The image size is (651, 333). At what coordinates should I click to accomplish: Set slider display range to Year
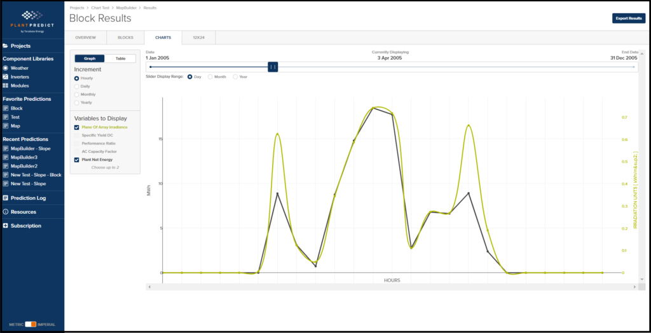[235, 77]
